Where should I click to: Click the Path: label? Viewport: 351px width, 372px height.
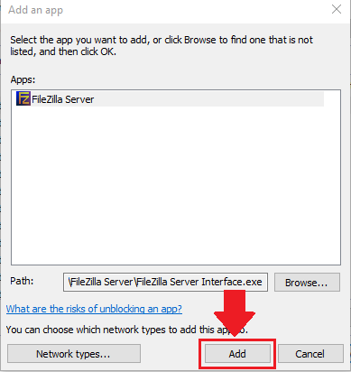pos(22,281)
